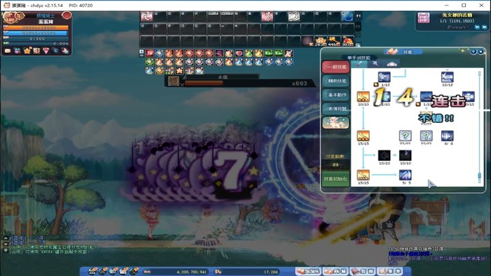Click the 木偶 target portrait
The image size is (491, 276).
(x=173, y=81)
